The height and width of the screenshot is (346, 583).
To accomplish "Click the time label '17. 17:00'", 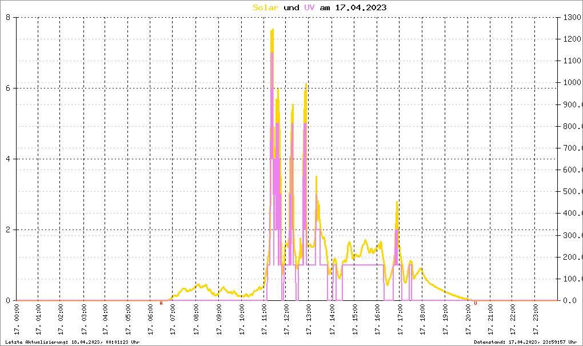I will pyautogui.click(x=401, y=319).
